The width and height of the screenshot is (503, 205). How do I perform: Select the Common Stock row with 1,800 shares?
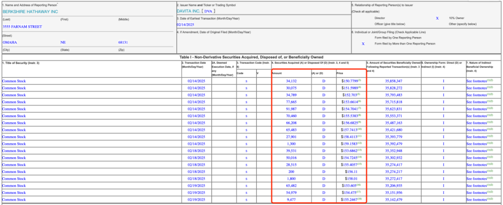[14, 179]
